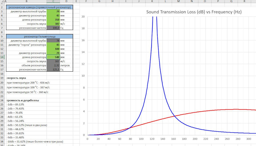Click the text 'при температуре 200 °C - 436 м/с'
Image resolution: width=256 pixels, height=146 pixels.
coord(28,83)
